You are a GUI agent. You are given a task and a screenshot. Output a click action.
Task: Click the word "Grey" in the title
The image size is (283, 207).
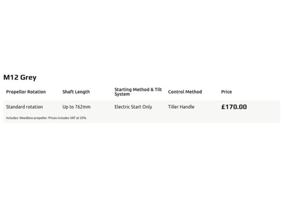[28, 77]
